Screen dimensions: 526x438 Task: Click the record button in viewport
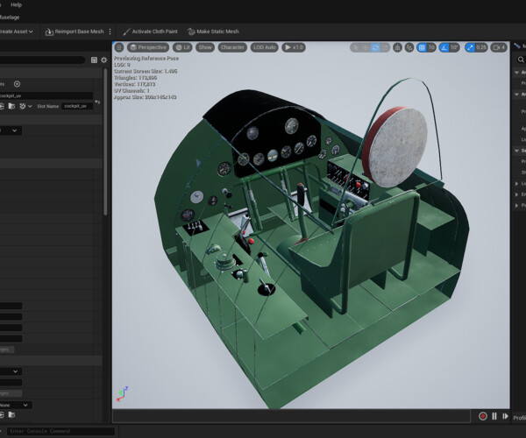[x=482, y=416]
